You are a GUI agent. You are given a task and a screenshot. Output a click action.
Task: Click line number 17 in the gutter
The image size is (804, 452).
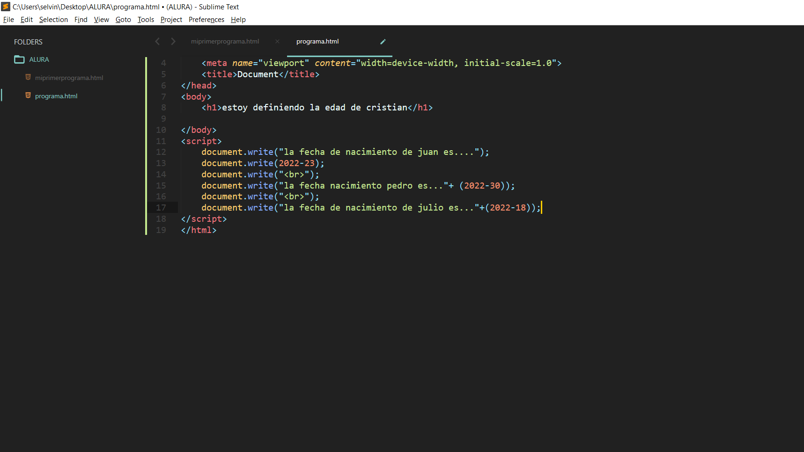(x=161, y=208)
